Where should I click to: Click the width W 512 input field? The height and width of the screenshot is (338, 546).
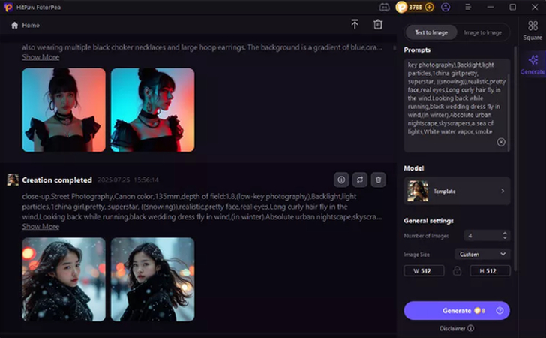click(x=424, y=270)
